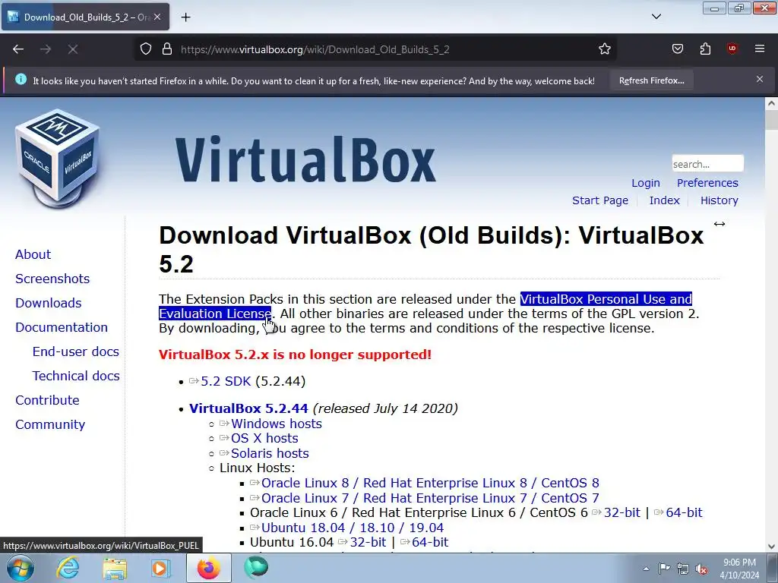
Task: Close the Download_Old_Builds_5_2 tab
Action: point(157,17)
